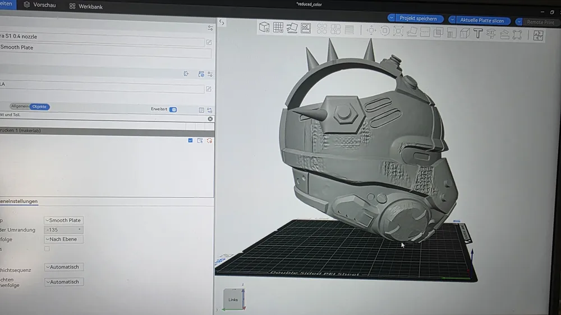Collapse the sidebar with the arrows icon
Viewport: 561px width, 315px height.
click(222, 22)
